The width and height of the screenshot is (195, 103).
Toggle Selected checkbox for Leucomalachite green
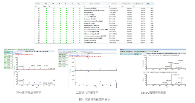tap(39, 21)
